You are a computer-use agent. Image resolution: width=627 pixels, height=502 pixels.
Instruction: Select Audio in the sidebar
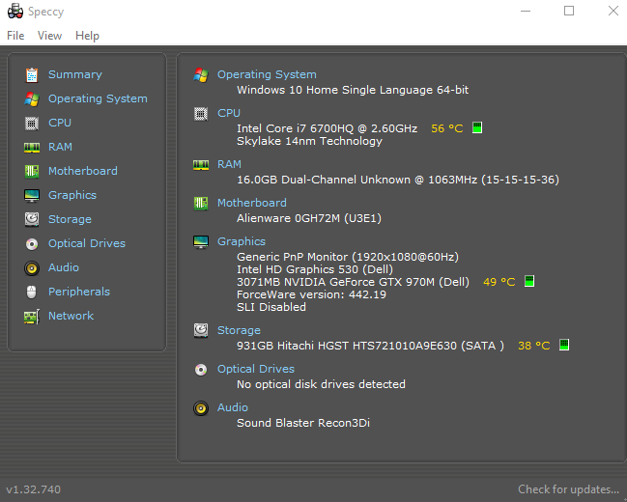[x=64, y=267]
